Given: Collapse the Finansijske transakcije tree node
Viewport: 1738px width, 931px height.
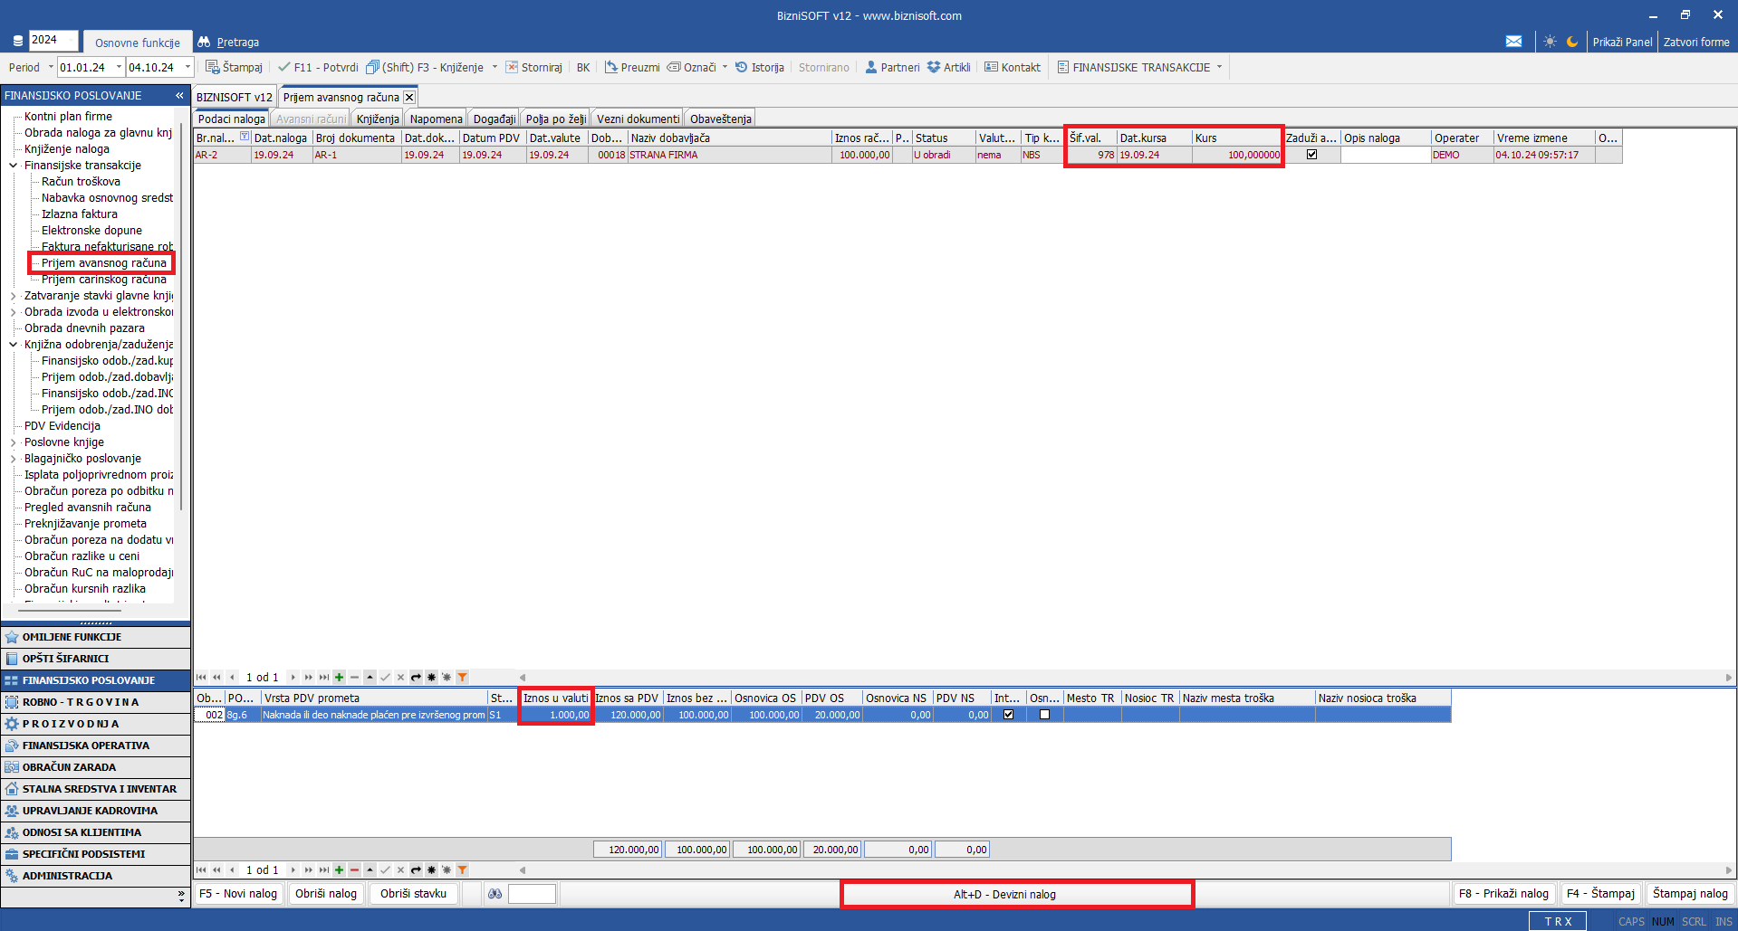Looking at the screenshot, I should pos(14,166).
